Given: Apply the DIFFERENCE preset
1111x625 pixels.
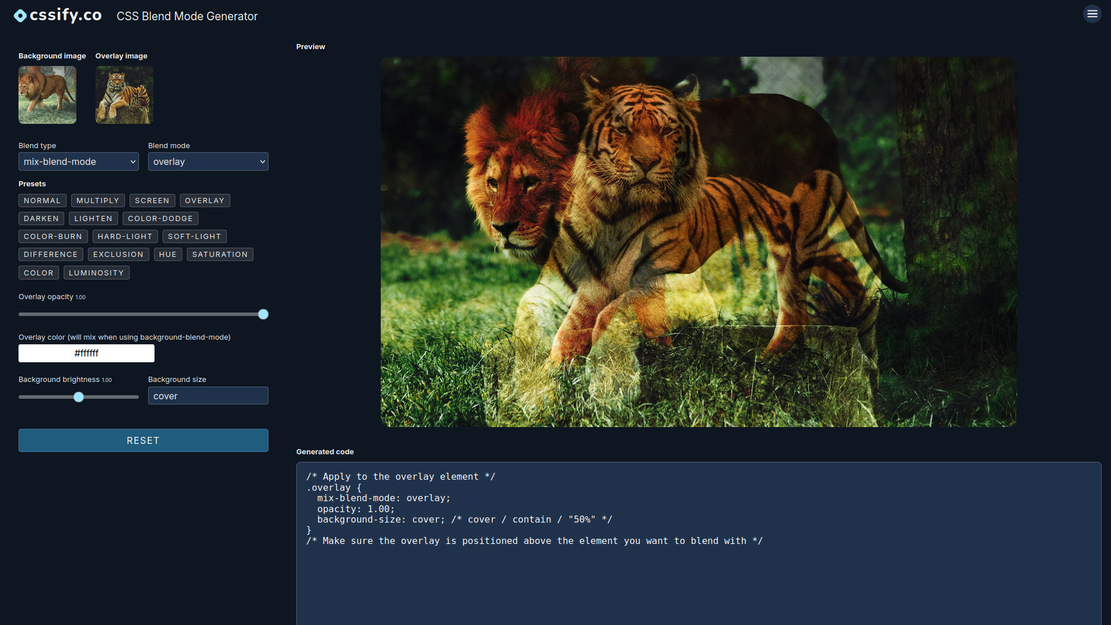Looking at the screenshot, I should 50,254.
